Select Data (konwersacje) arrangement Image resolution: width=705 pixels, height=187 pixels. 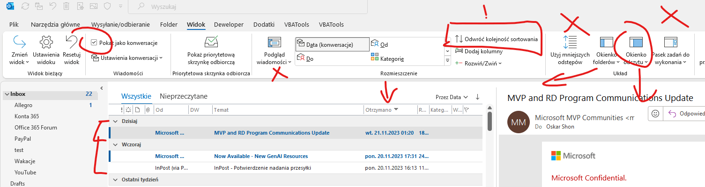(x=332, y=44)
